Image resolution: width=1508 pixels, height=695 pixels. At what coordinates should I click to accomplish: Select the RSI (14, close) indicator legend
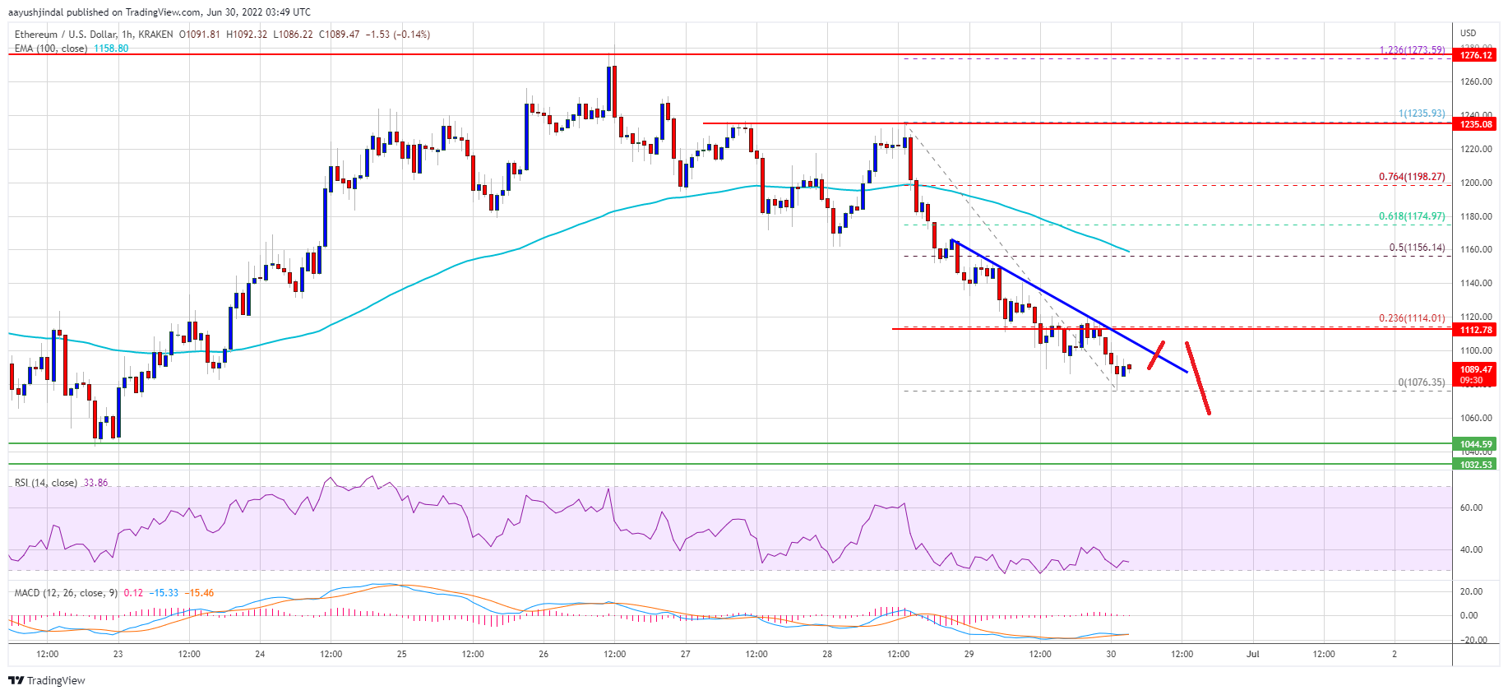click(x=46, y=483)
